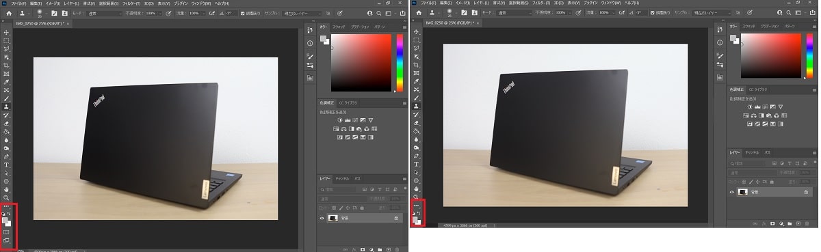
Task: Toggle pressure-for-opacity icon in left options bar
Action: pos(168,13)
